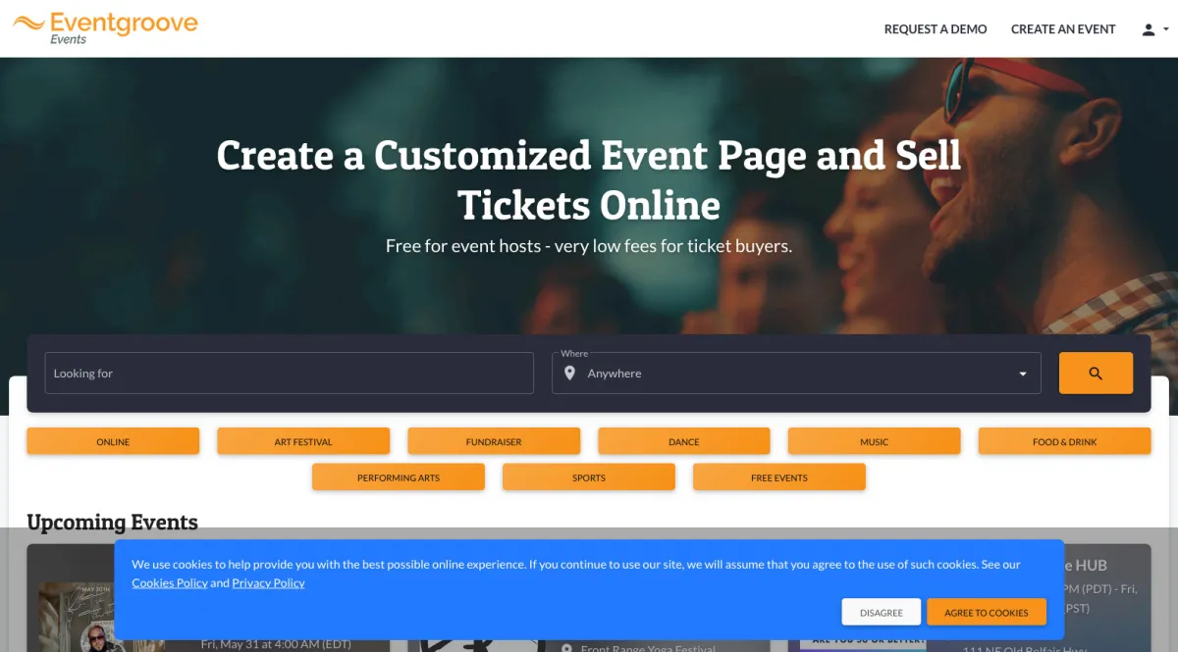The width and height of the screenshot is (1178, 652).
Task: Accept with Agree to Cookies button
Action: point(987,613)
